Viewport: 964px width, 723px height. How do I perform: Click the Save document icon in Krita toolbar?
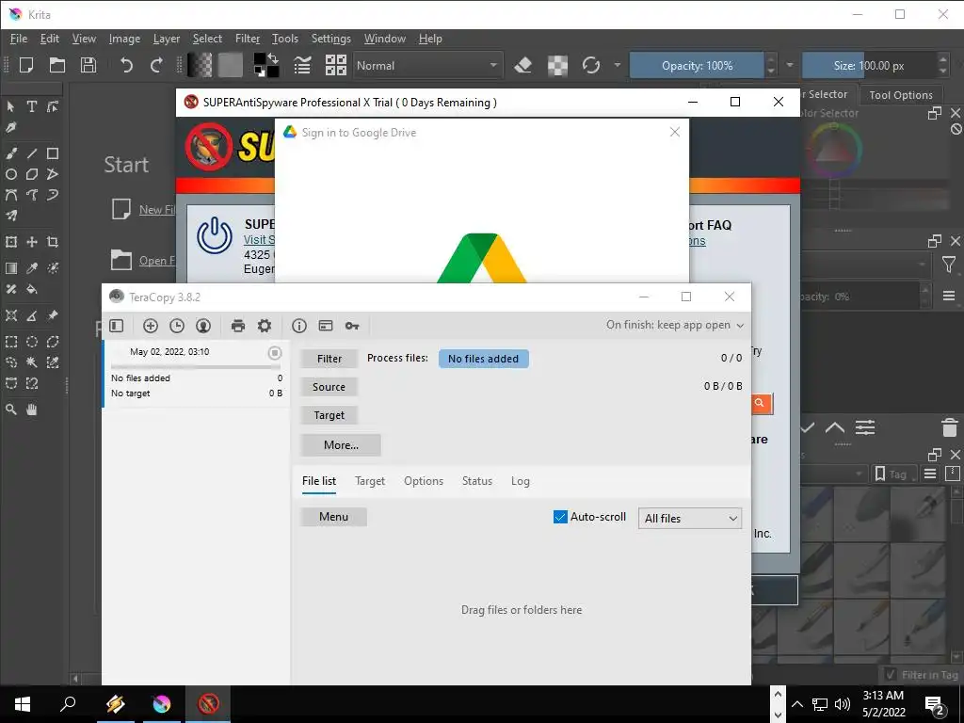tap(88, 65)
